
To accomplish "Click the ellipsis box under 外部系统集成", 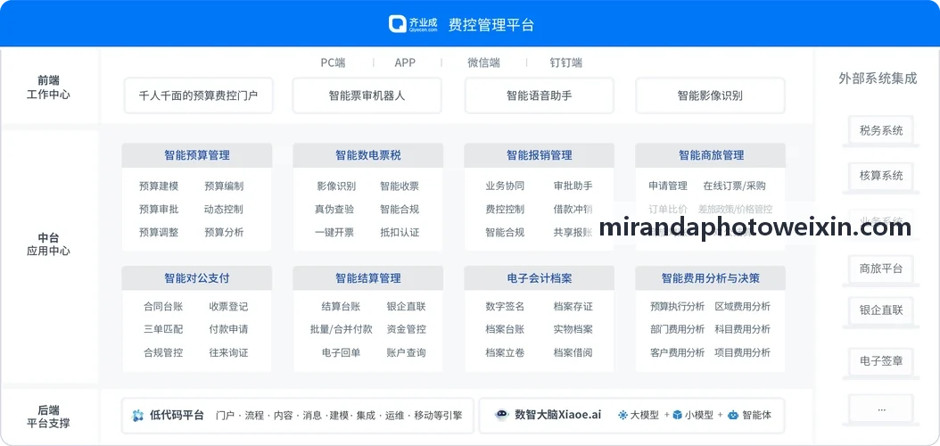I will tap(880, 409).
